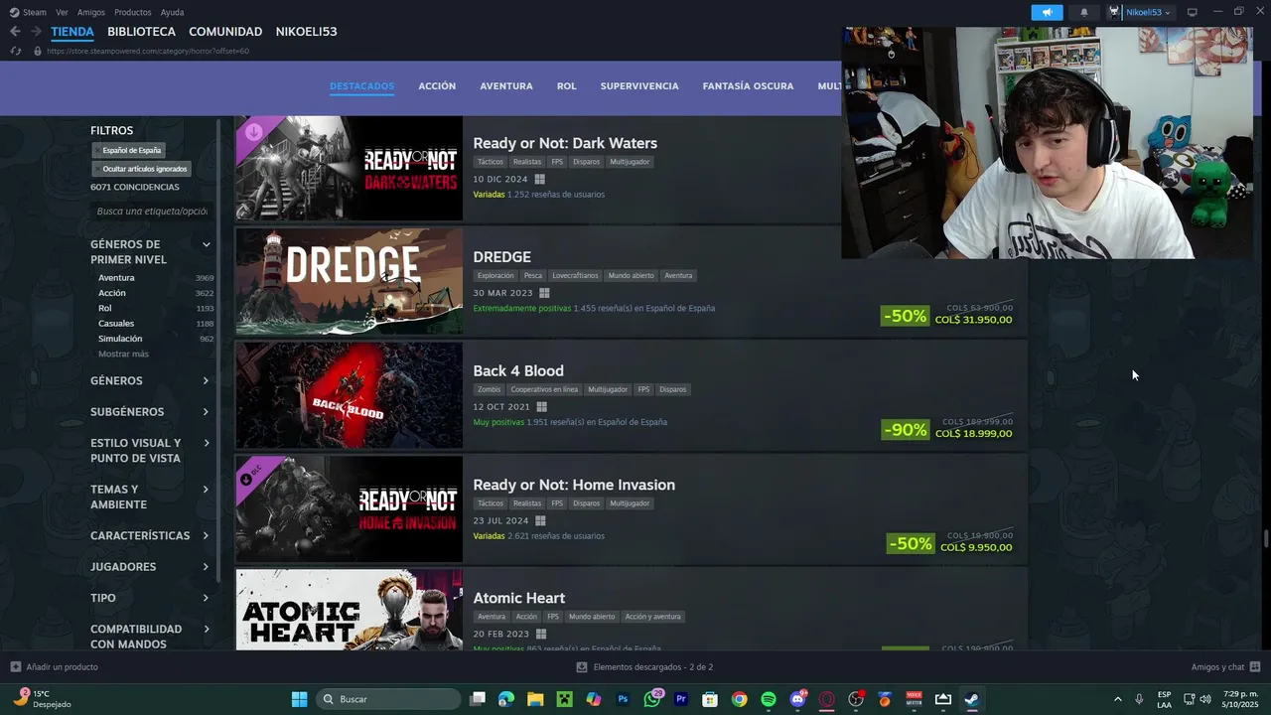Viewport: 1271px width, 715px height.
Task: Reload the store page
Action: click(x=15, y=51)
